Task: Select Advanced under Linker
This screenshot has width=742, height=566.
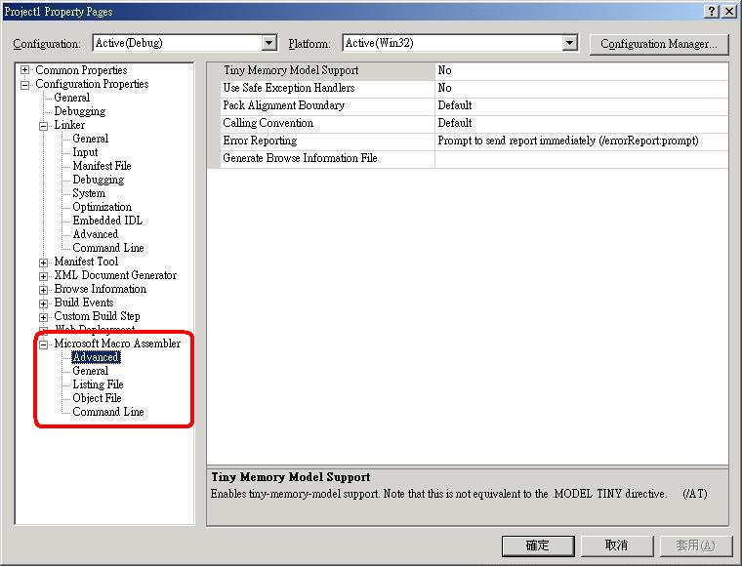Action: 95,234
